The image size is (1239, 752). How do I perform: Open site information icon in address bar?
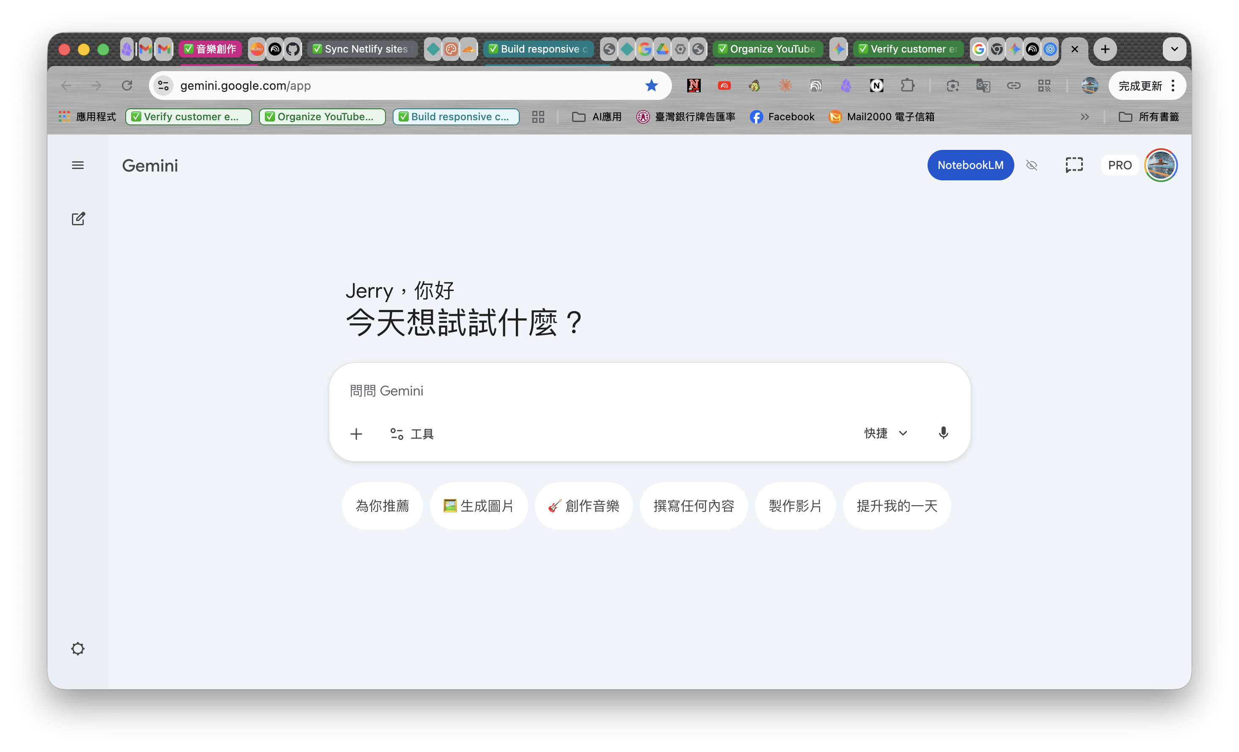163,86
